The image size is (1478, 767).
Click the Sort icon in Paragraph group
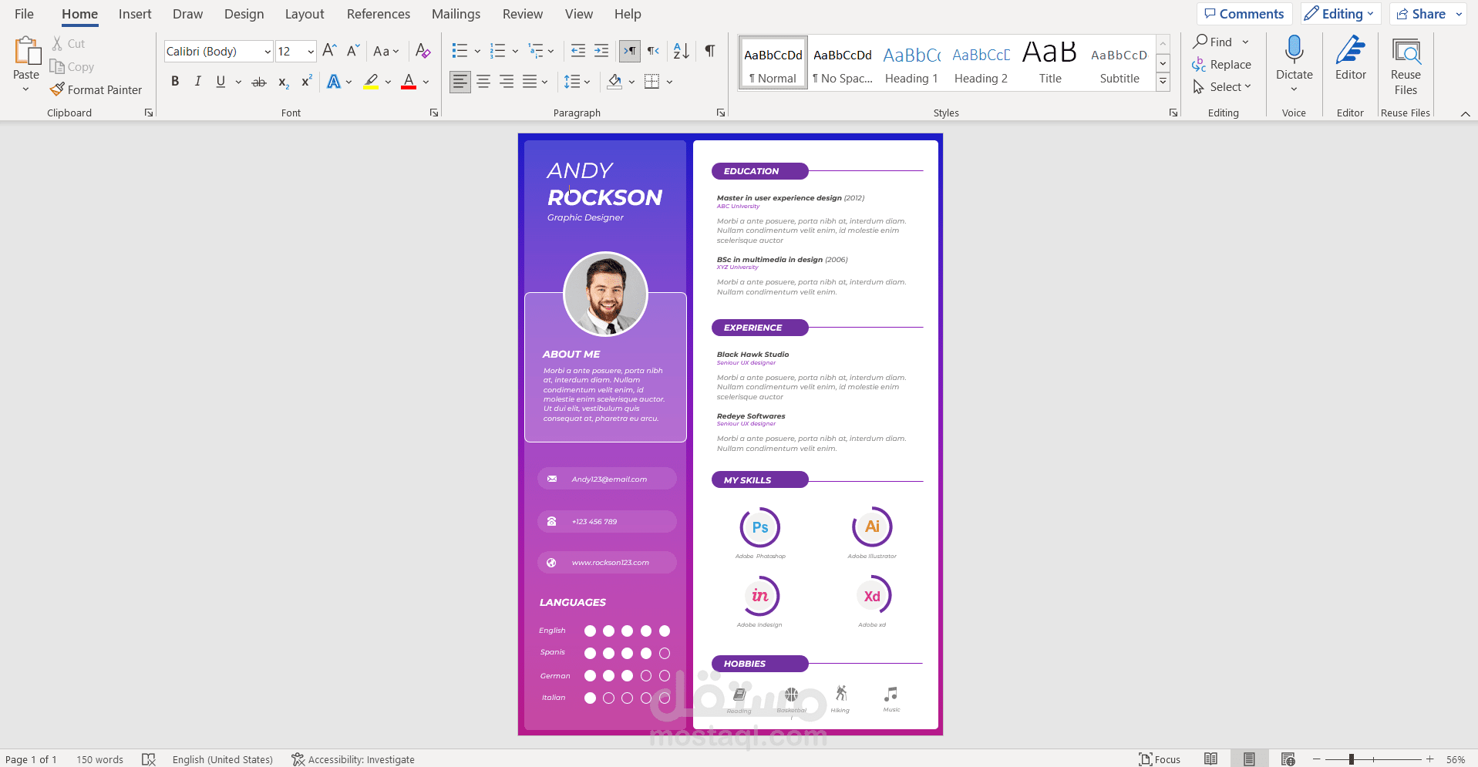tap(679, 51)
